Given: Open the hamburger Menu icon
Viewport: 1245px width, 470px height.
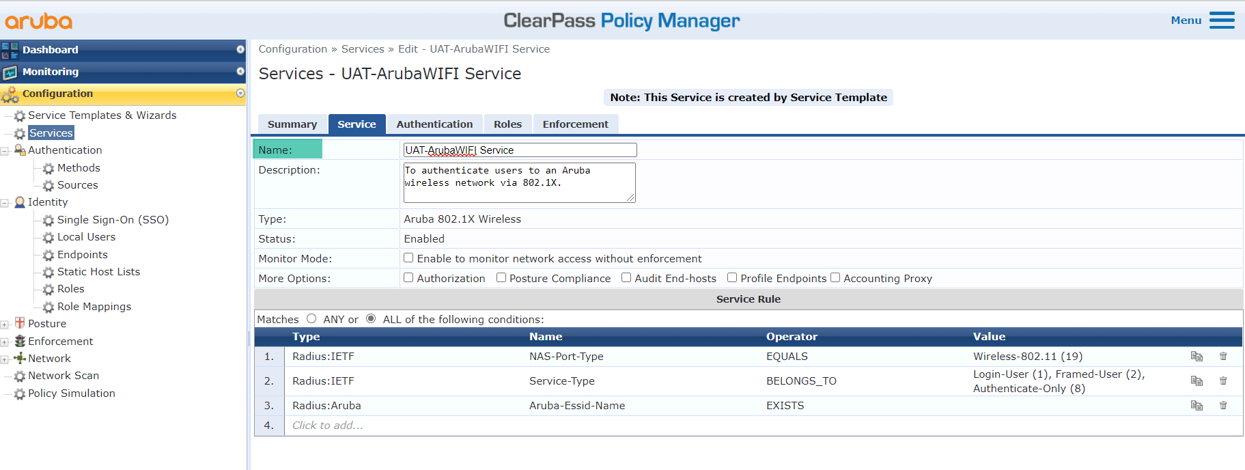Looking at the screenshot, I should [1222, 20].
